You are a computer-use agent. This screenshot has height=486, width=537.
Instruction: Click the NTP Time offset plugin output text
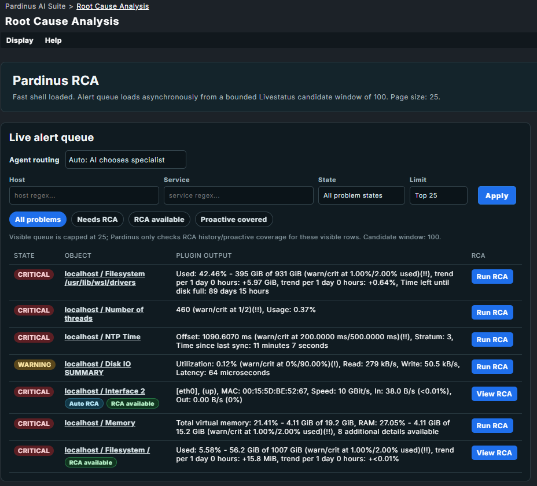314,341
